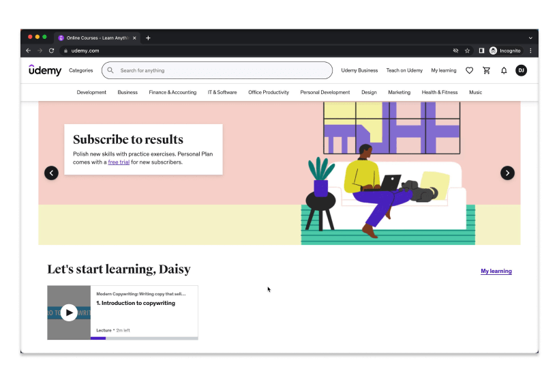559x382 pixels.
Task: Click the DJ profile avatar
Action: (x=522, y=70)
